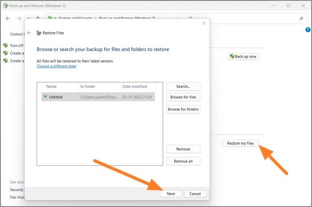Click the Untitled file's image icon
This screenshot has height=207, width=312.
click(45, 97)
